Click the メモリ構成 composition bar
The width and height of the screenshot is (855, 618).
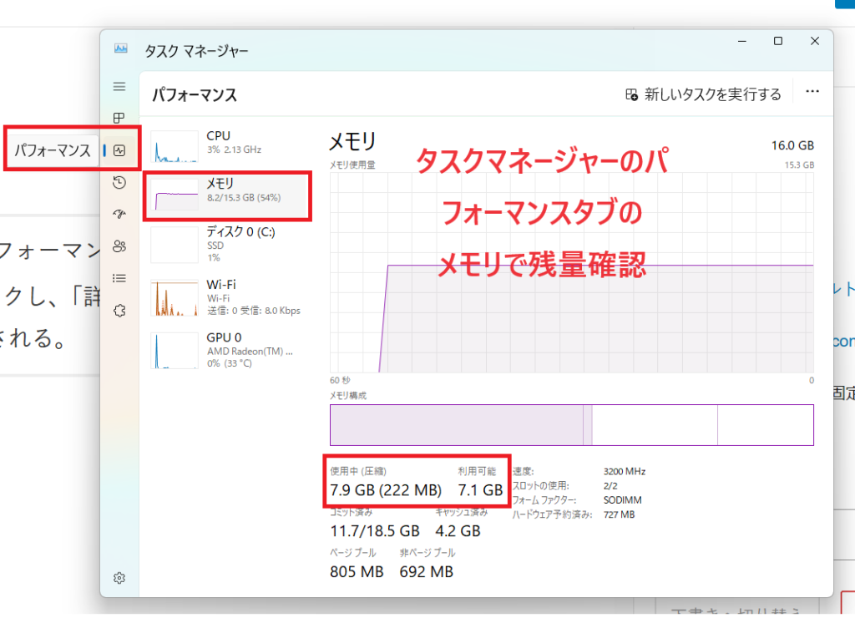click(x=571, y=425)
